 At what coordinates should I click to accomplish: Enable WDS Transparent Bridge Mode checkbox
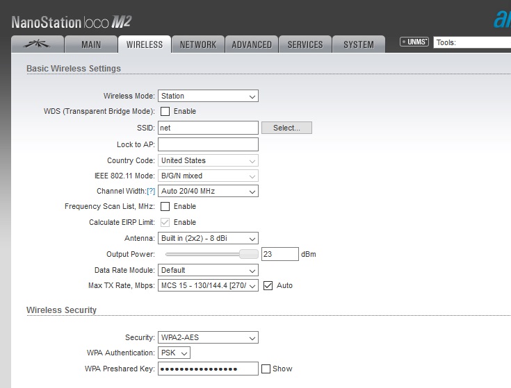point(165,111)
